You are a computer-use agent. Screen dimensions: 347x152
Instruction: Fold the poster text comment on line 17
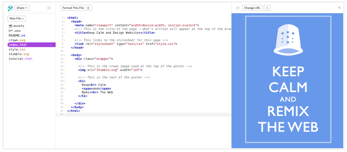point(64,77)
